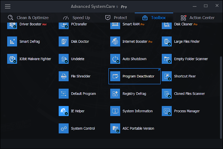
Task: Close the Advanced SystemCare window
Action: [217, 6]
